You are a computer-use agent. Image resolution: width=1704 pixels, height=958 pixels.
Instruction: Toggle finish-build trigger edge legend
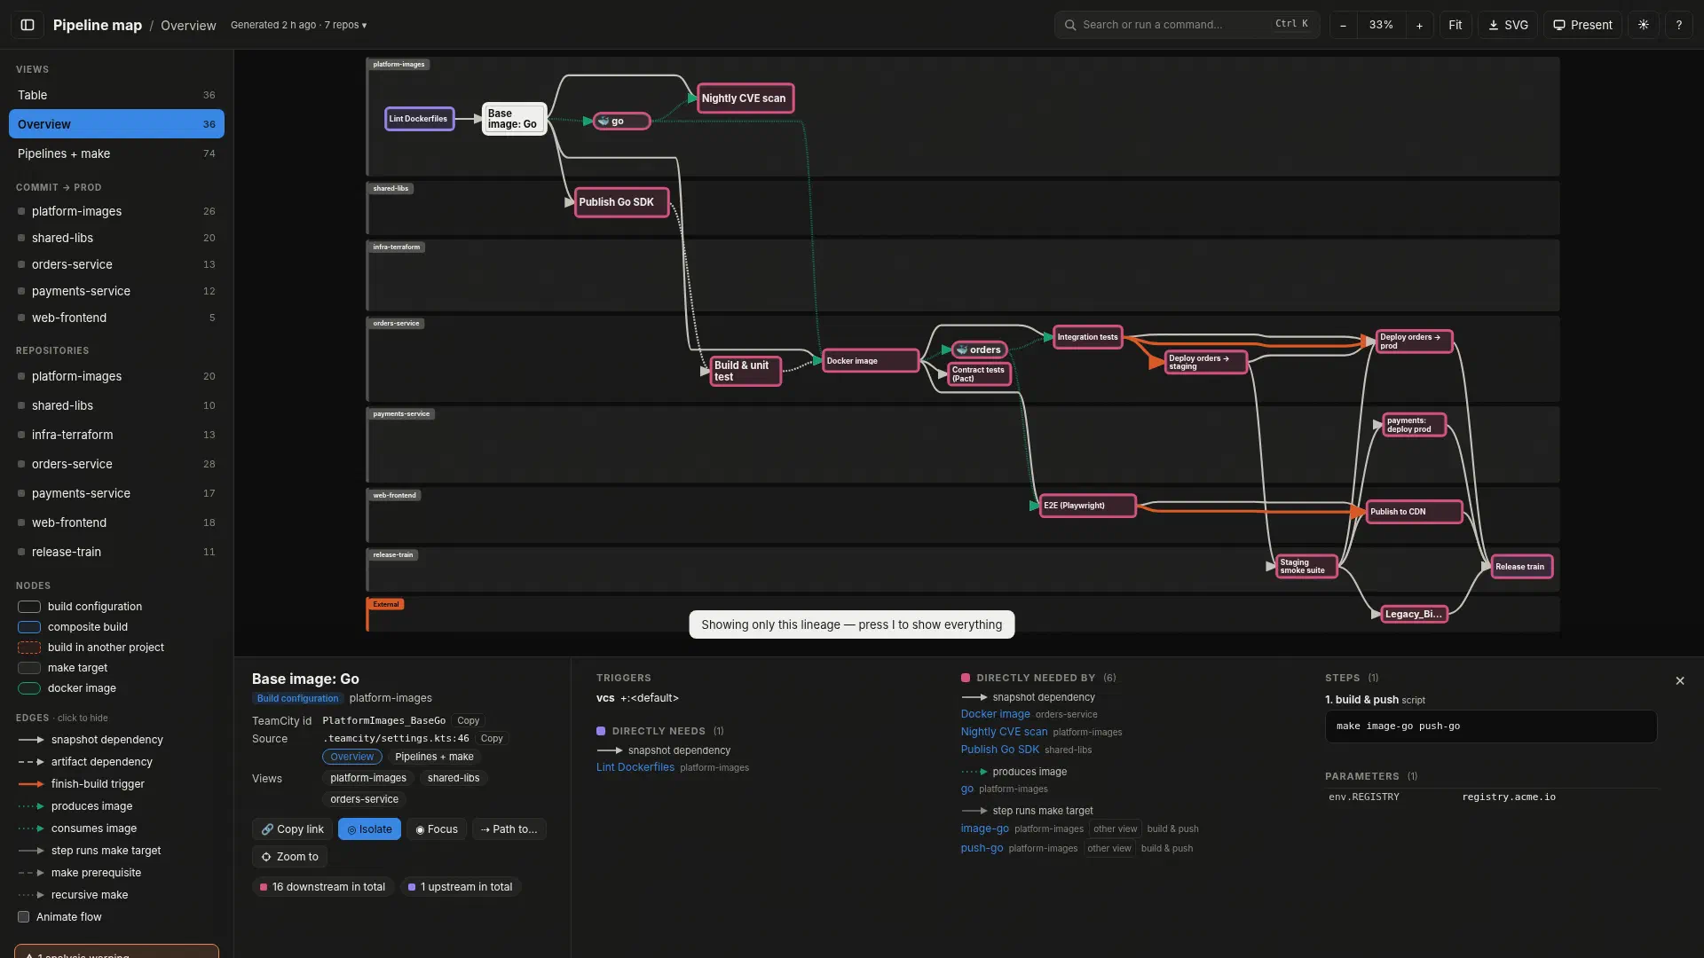click(x=80, y=784)
